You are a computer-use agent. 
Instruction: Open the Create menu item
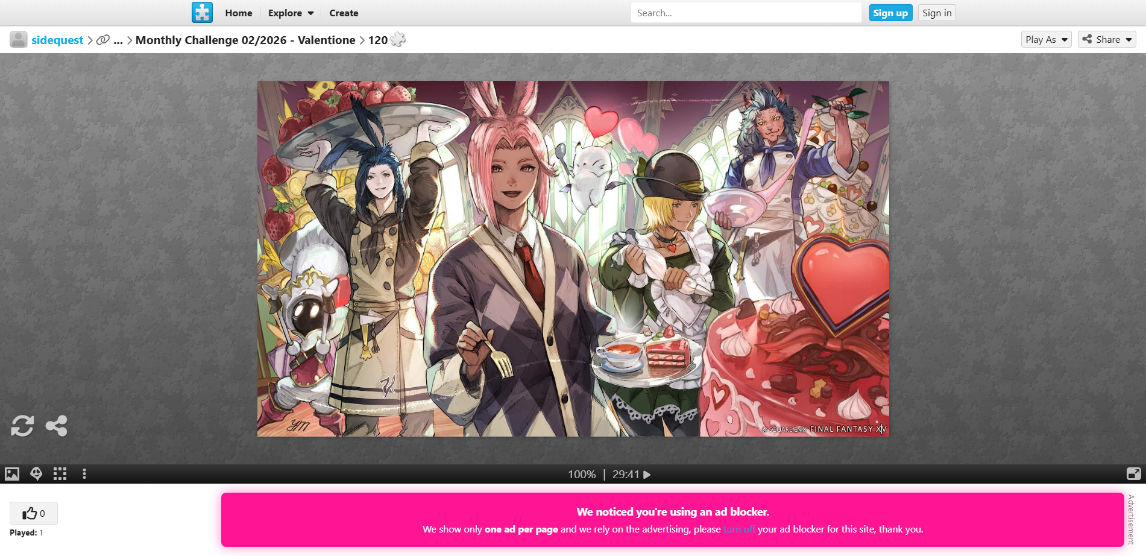pyautogui.click(x=344, y=13)
